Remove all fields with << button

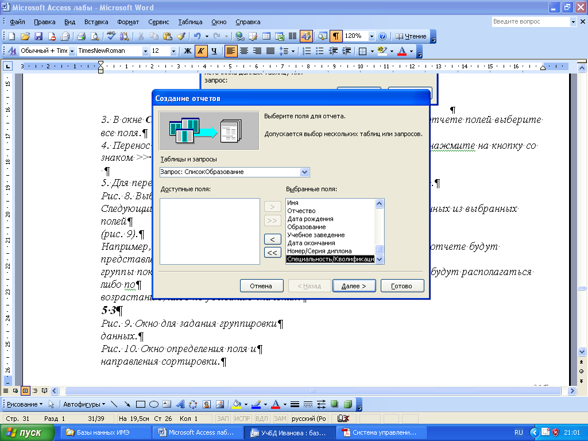(x=273, y=253)
